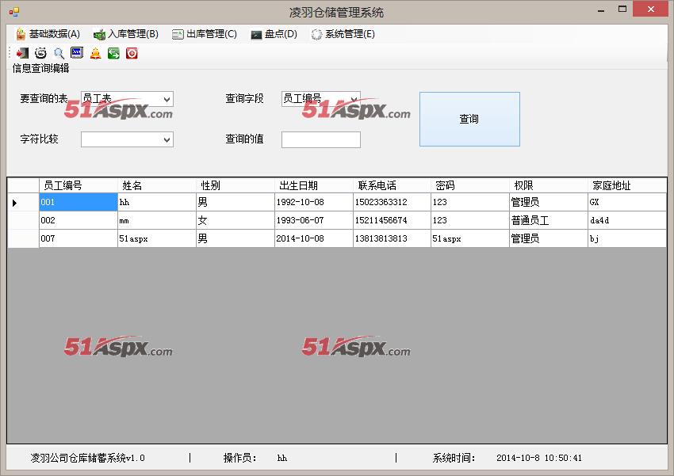
Task: Open the 基础数据(A) menu
Action: [48, 34]
